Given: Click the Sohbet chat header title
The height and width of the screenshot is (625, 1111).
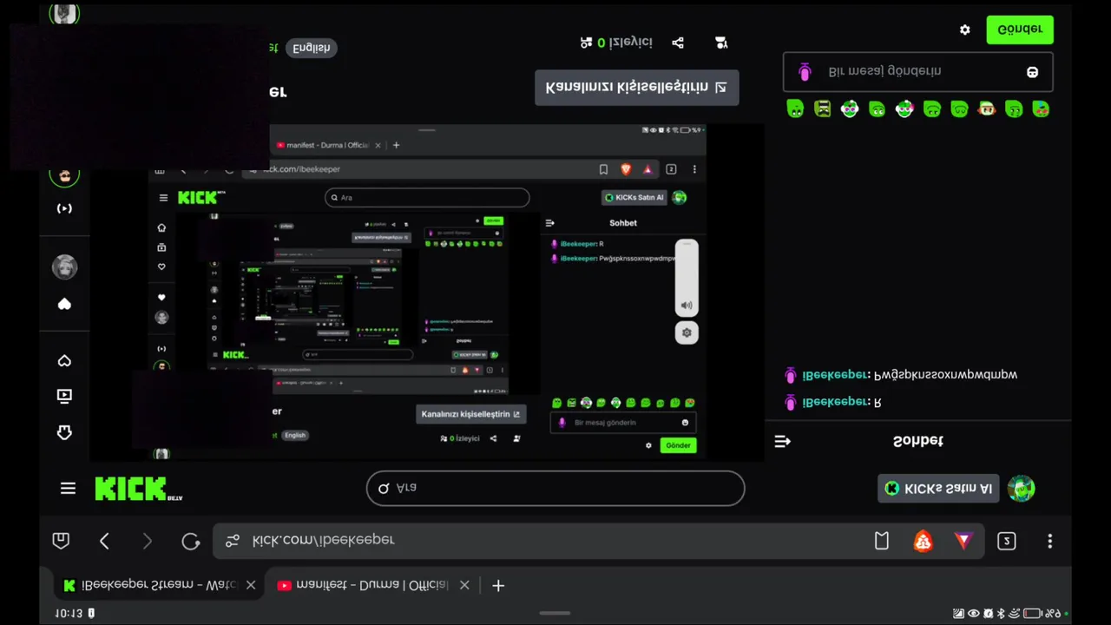Looking at the screenshot, I should tap(917, 441).
